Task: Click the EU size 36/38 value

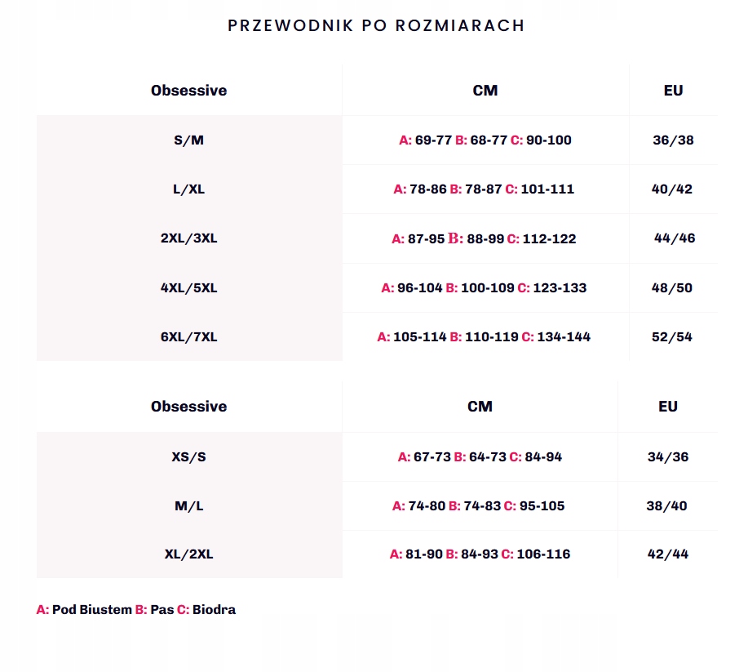Action: (673, 140)
